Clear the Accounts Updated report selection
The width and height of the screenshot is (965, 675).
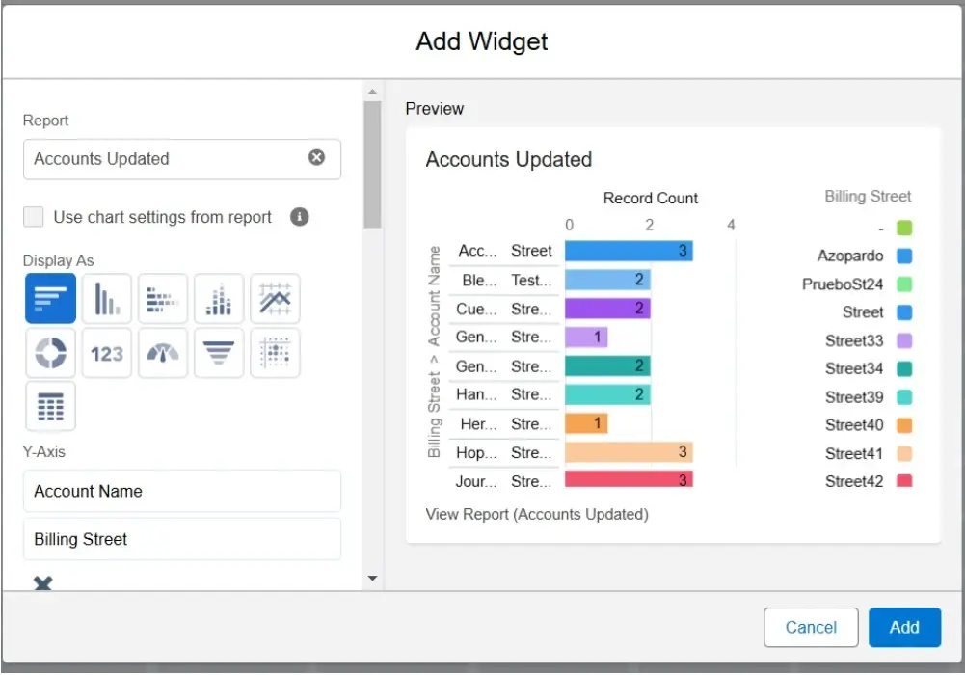[316, 158]
